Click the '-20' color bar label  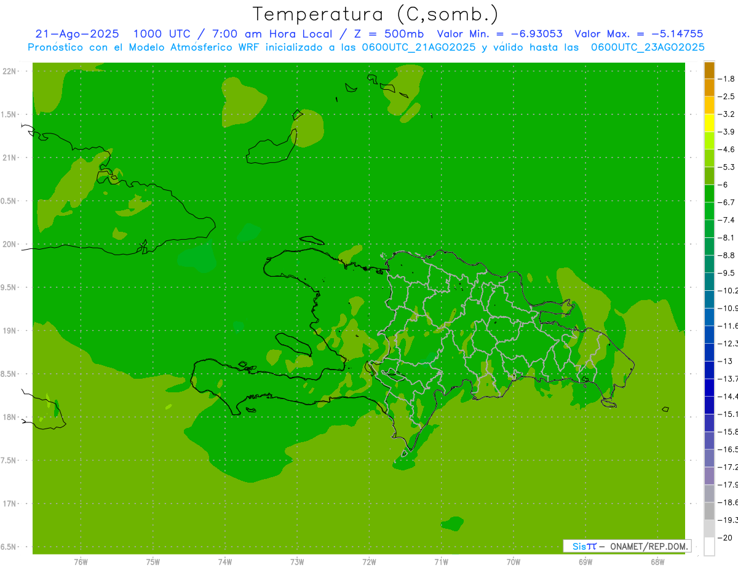click(x=726, y=537)
